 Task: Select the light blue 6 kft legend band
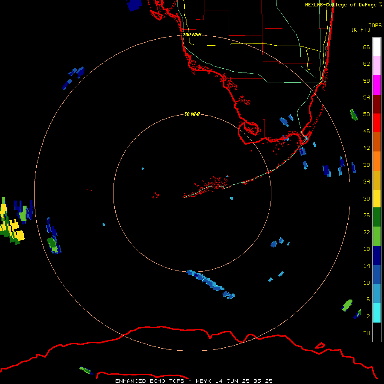point(377,294)
